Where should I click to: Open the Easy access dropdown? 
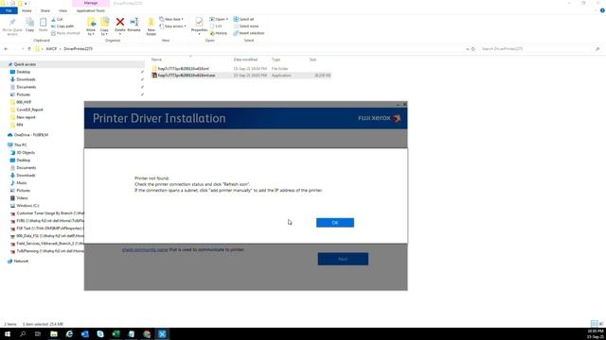pos(172,26)
